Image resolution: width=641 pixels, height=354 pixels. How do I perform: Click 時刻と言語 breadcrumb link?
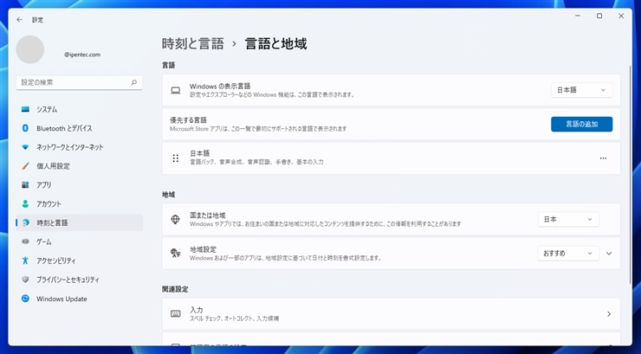(193, 43)
